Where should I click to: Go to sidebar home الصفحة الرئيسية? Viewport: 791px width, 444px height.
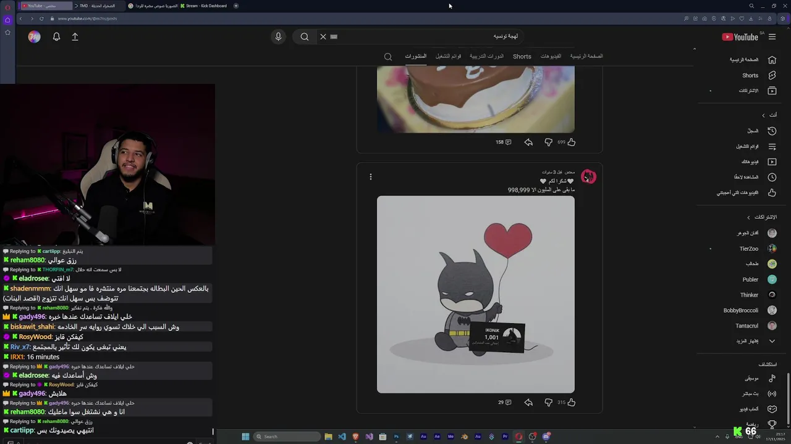753,60
